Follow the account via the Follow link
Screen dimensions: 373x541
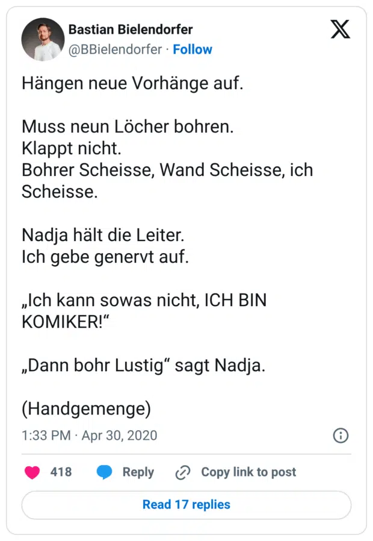click(x=193, y=49)
